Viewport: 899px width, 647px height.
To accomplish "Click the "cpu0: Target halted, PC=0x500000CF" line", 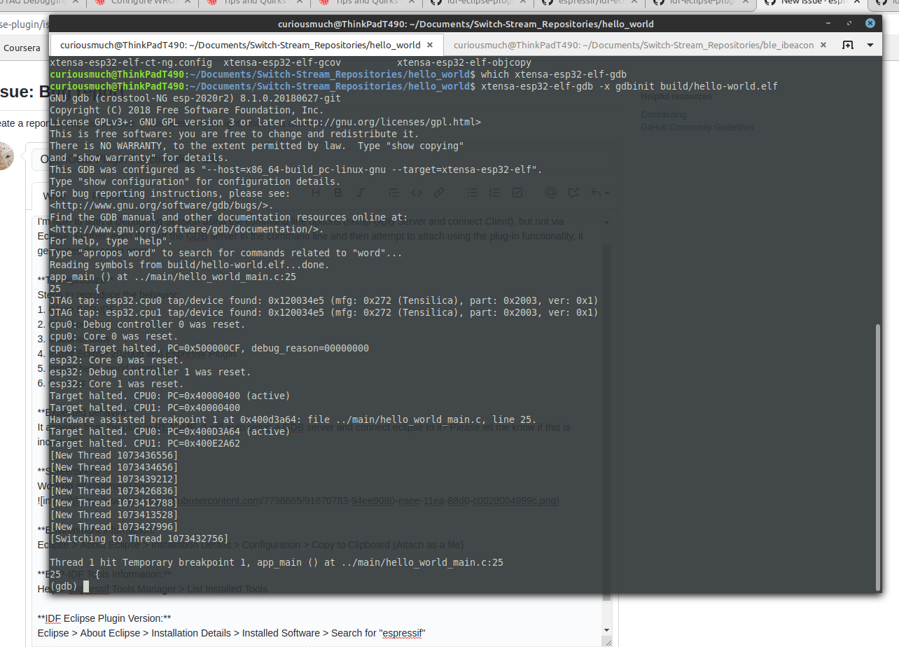I will pyautogui.click(x=209, y=348).
